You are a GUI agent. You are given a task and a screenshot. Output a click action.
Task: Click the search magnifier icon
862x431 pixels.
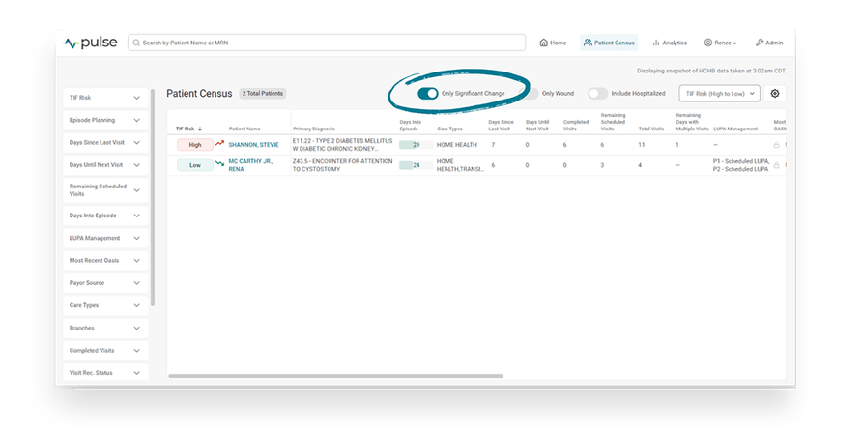tap(136, 43)
